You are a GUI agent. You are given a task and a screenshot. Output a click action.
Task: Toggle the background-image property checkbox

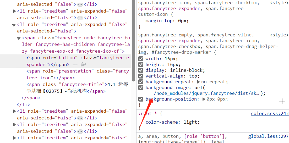point(141,88)
